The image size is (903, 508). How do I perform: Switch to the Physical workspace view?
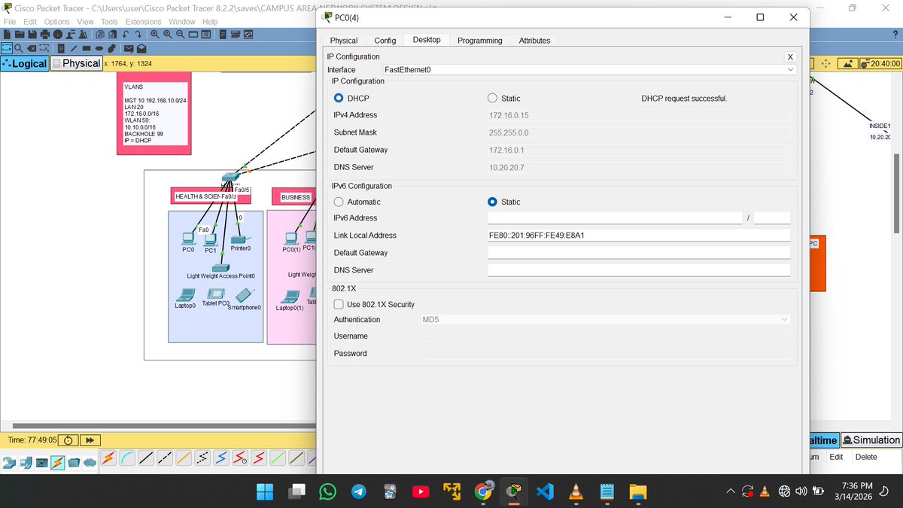(x=76, y=63)
